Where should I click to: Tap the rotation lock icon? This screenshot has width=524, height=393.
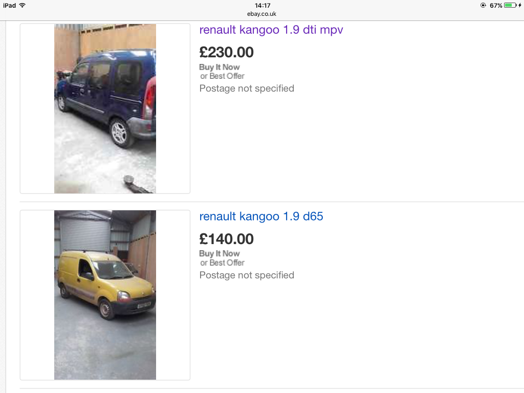click(x=483, y=5)
